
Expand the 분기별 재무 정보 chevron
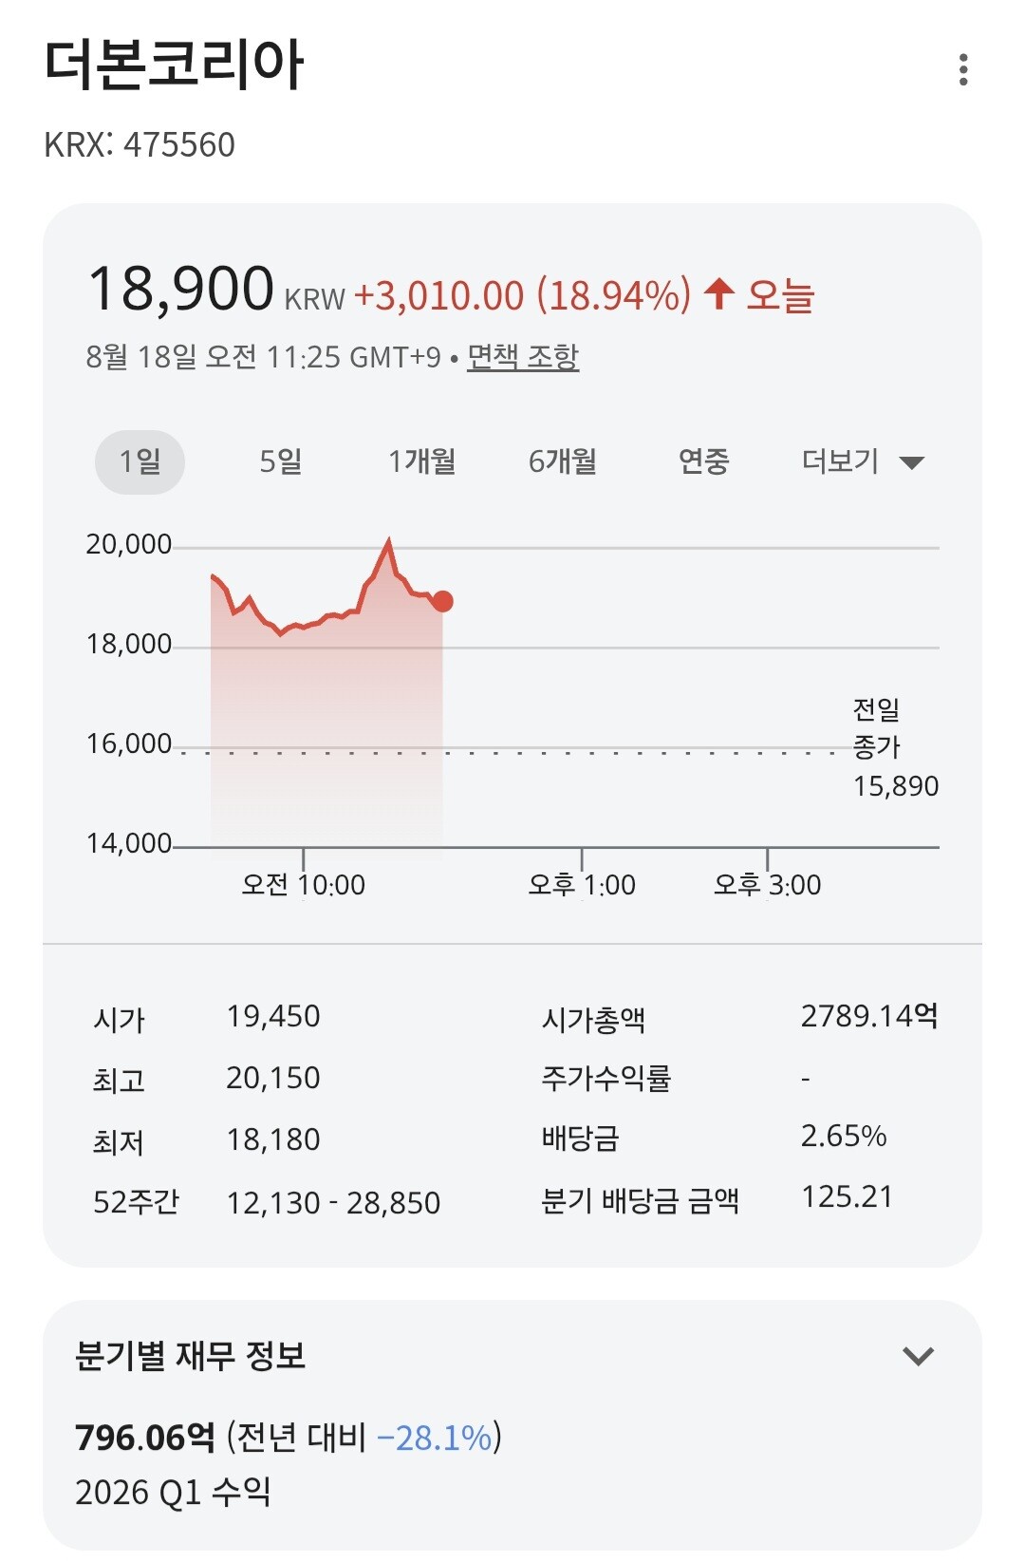tap(918, 1356)
